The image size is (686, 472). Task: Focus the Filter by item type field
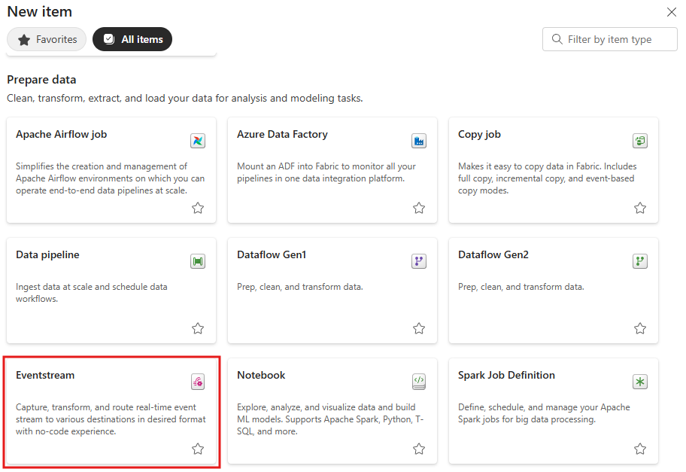(x=610, y=39)
